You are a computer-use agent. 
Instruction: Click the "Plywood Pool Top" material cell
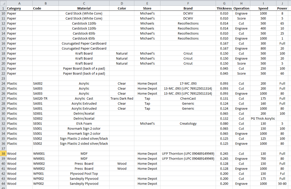point(84,174)
